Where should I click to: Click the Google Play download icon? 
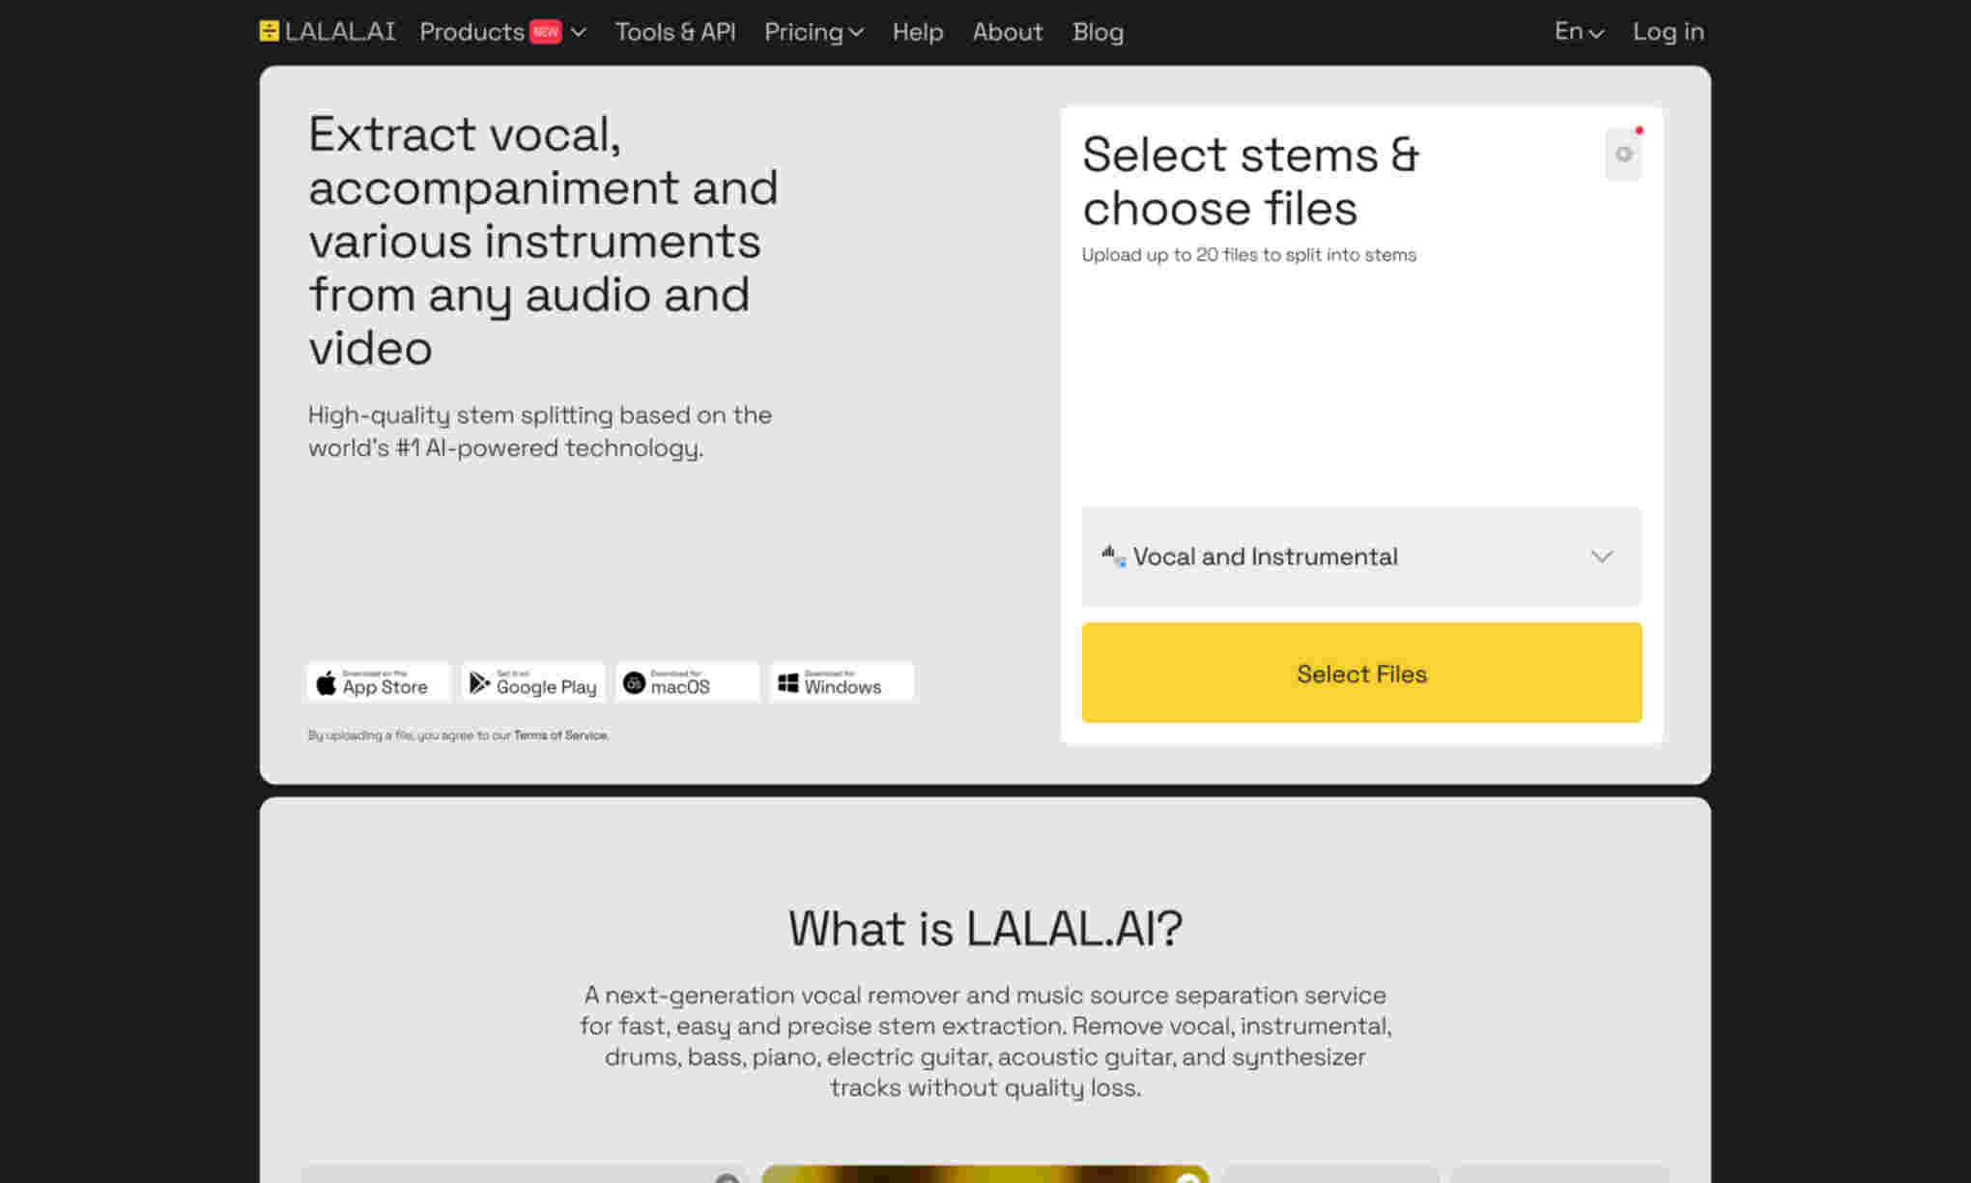[x=533, y=683]
